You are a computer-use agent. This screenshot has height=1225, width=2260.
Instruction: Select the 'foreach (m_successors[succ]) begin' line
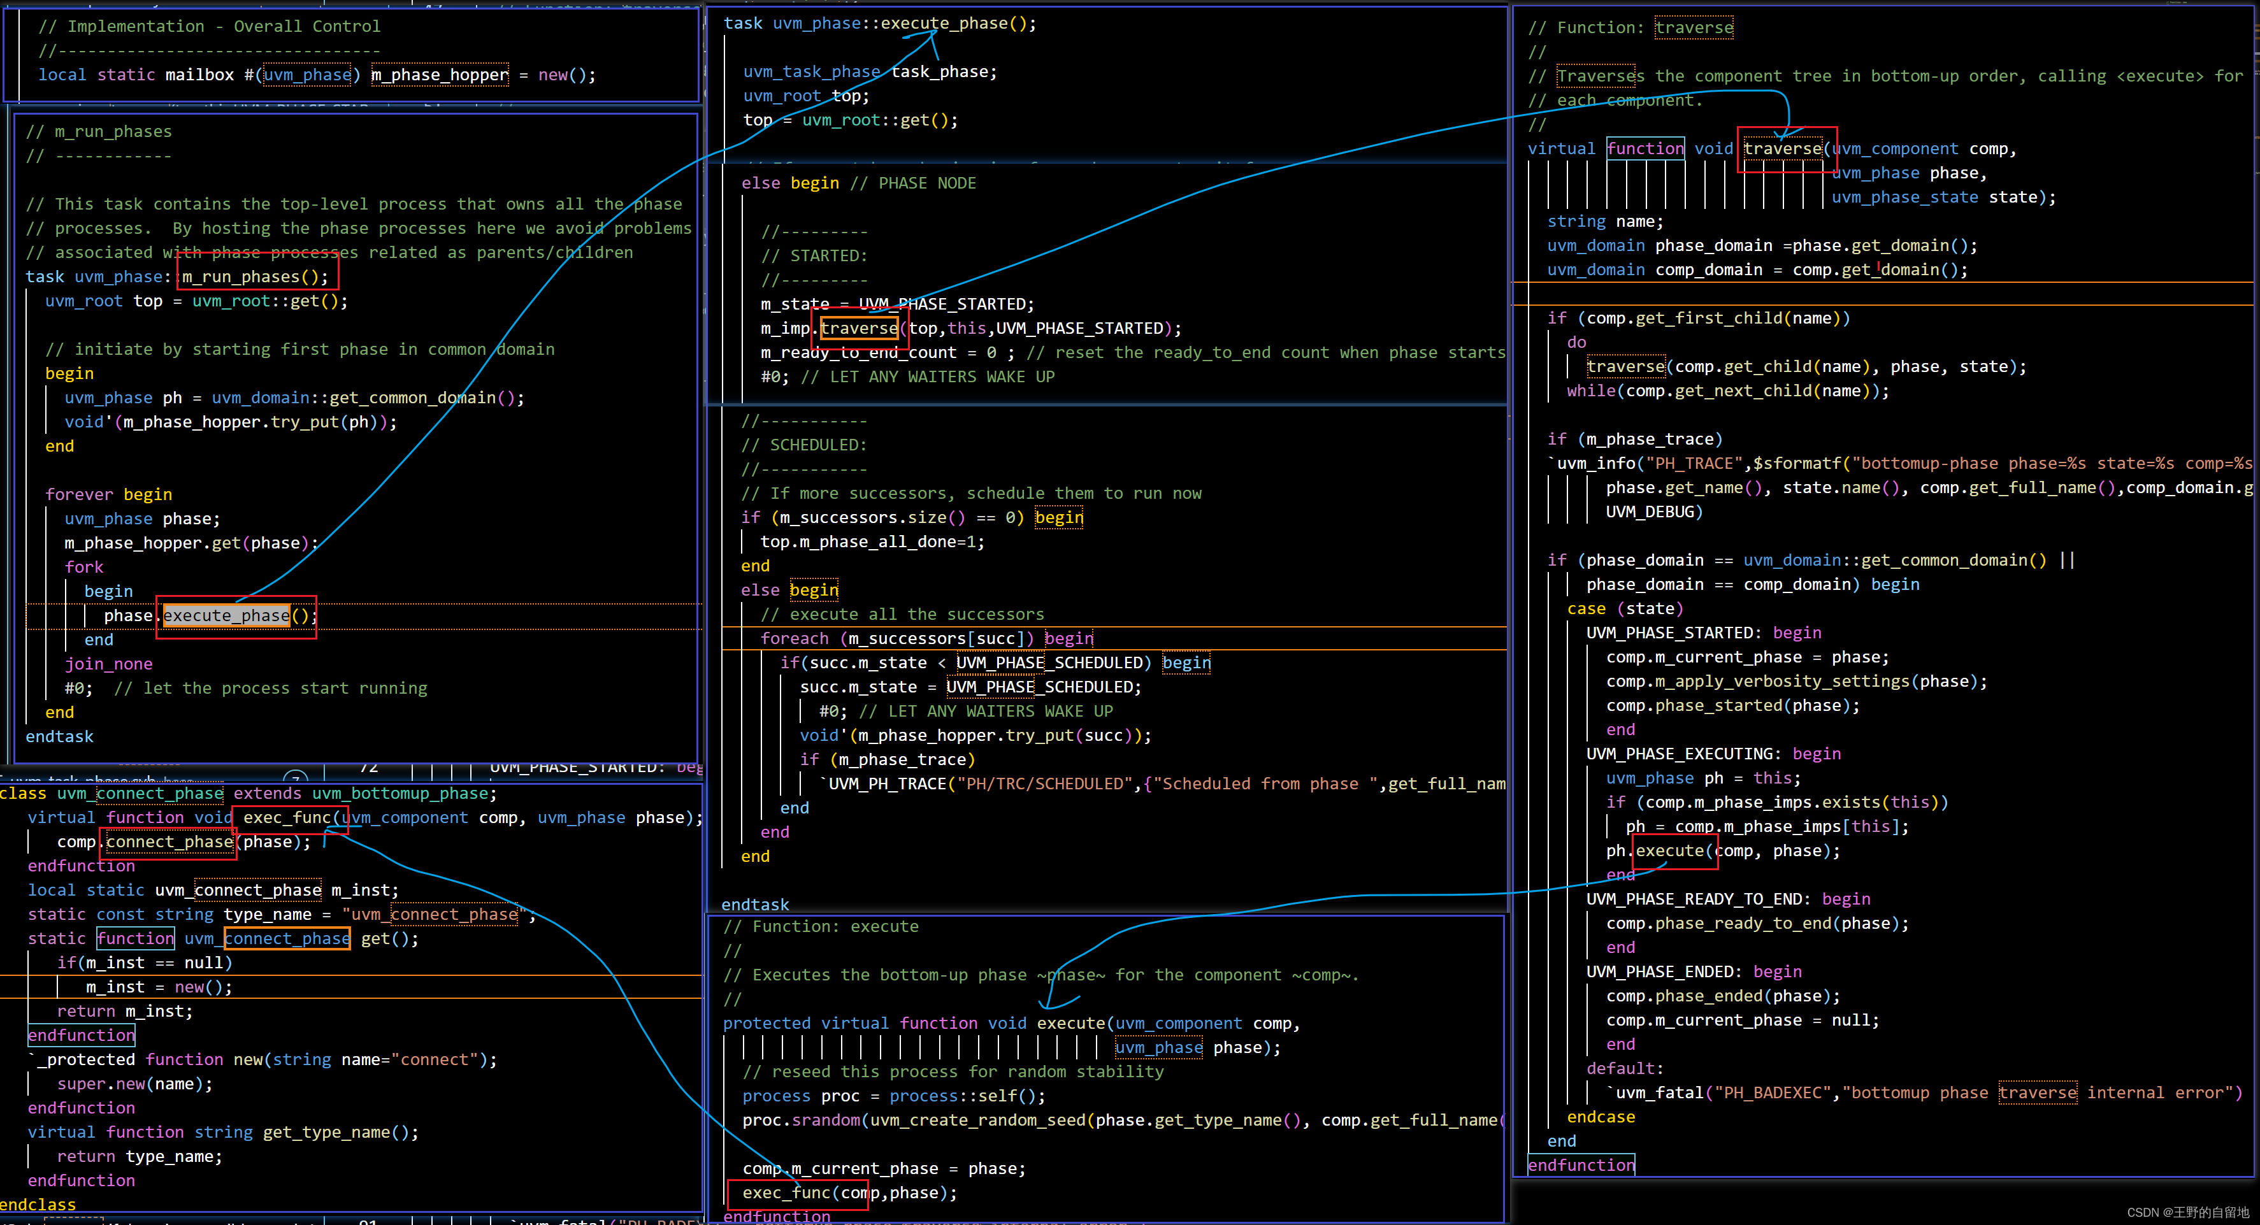click(x=927, y=638)
